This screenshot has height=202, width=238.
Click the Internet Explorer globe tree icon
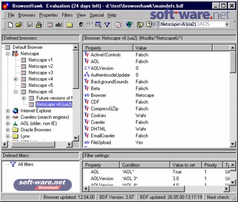[x=15, y=111]
